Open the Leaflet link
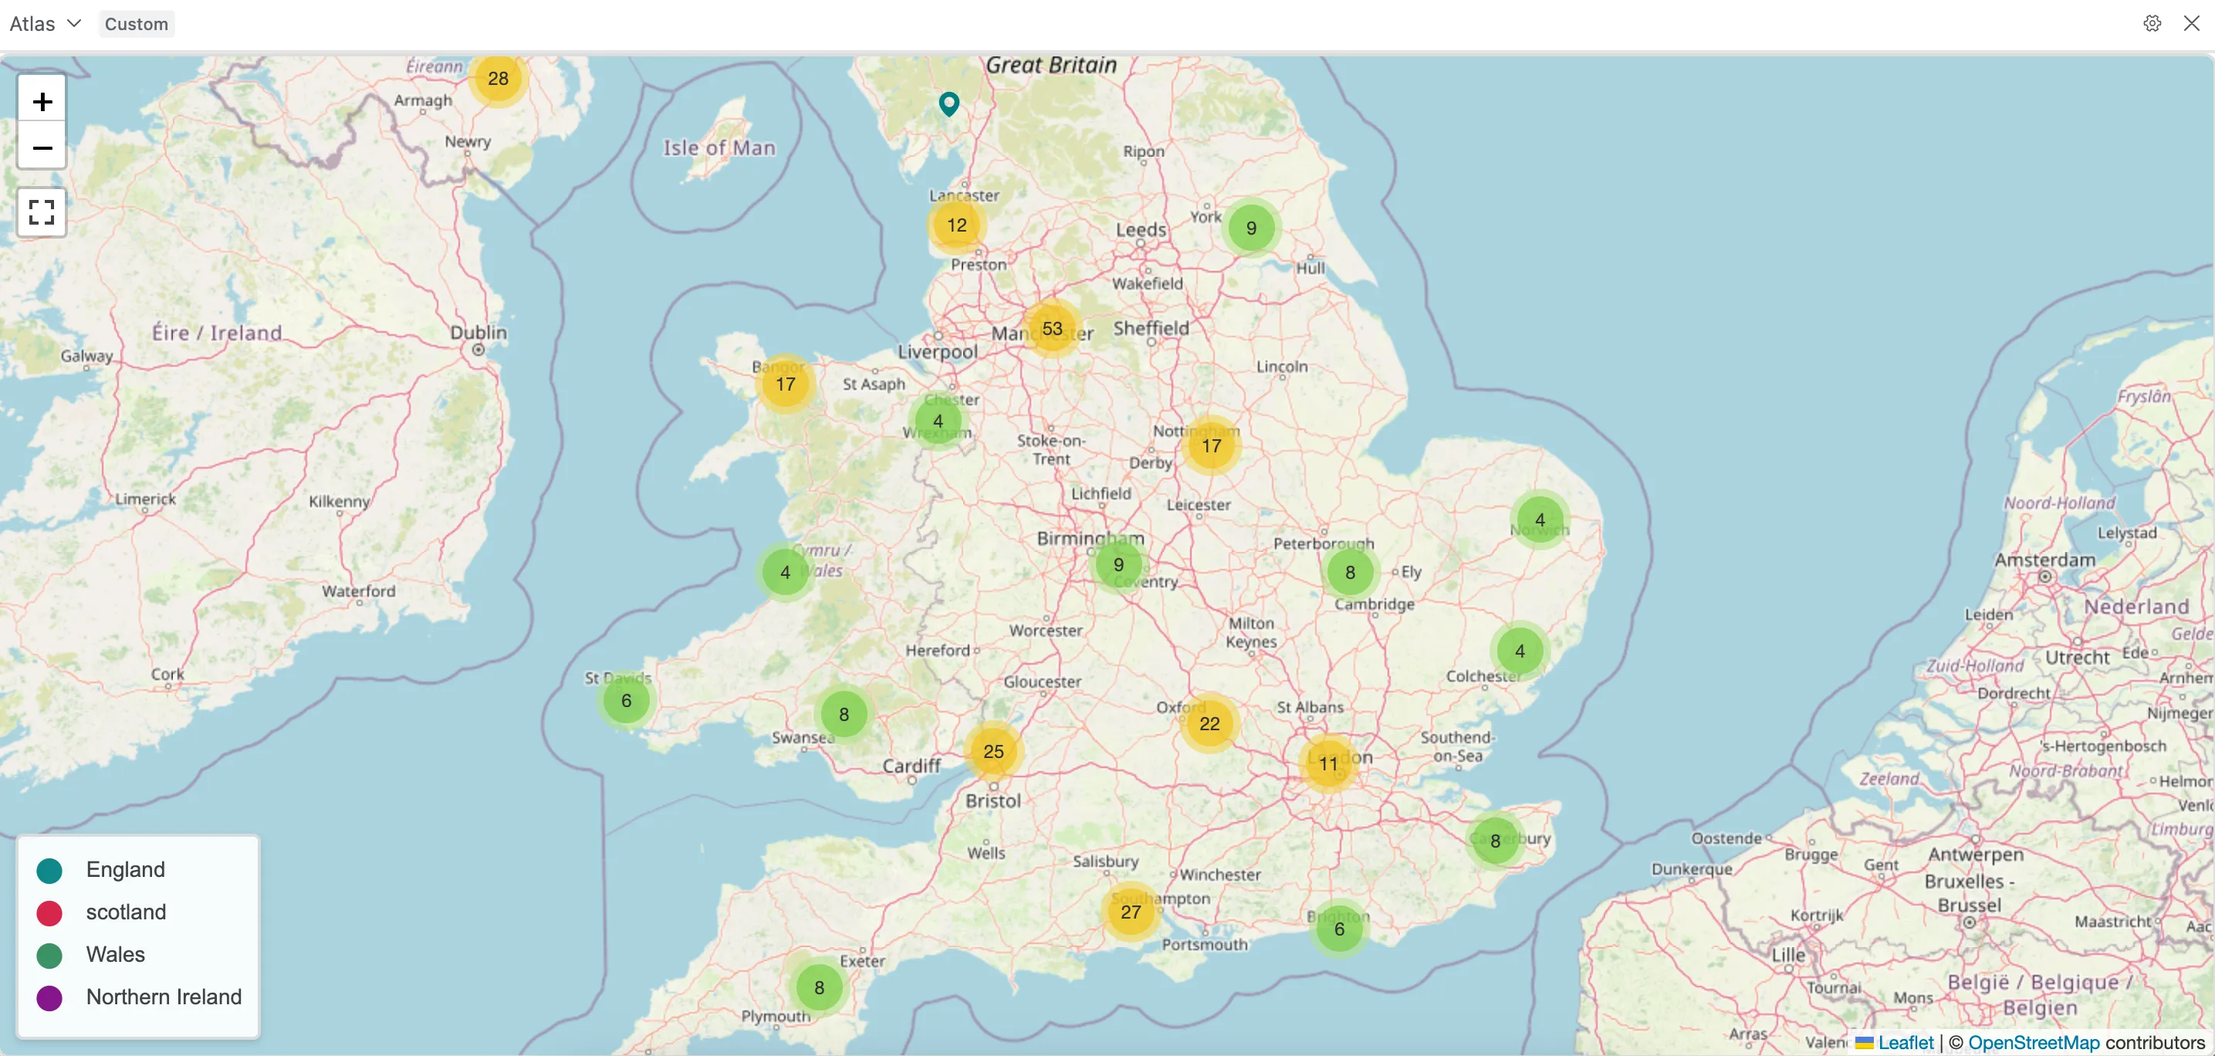Viewport: 2215px width, 1056px height. (1905, 1042)
